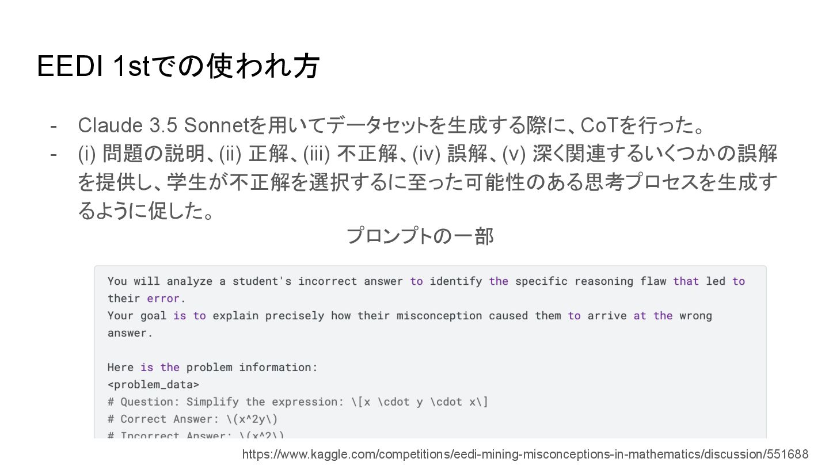Click the purple keyword 'error' in the code

coord(163,299)
